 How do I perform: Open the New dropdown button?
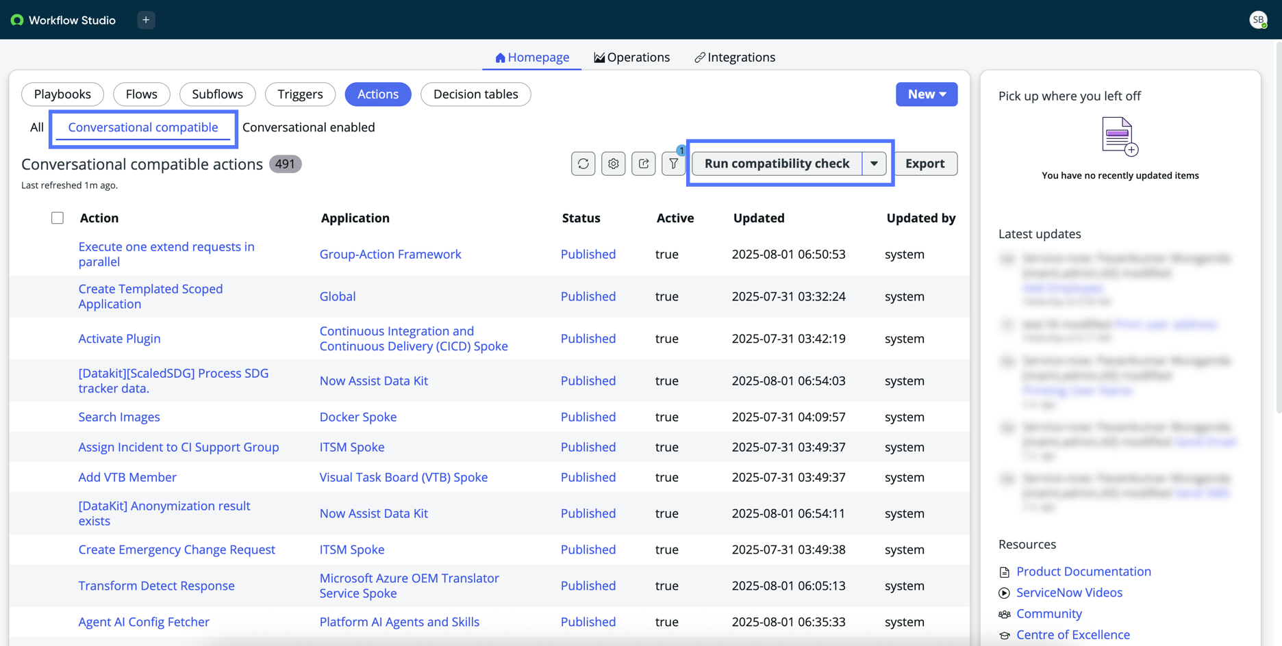tap(927, 94)
